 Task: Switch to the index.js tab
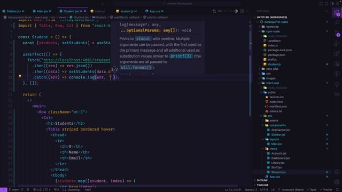99,11
